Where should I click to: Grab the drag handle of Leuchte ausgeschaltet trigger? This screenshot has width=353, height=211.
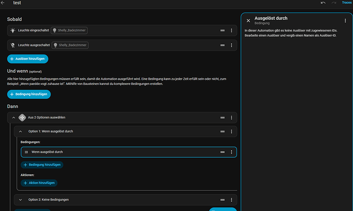point(223,45)
